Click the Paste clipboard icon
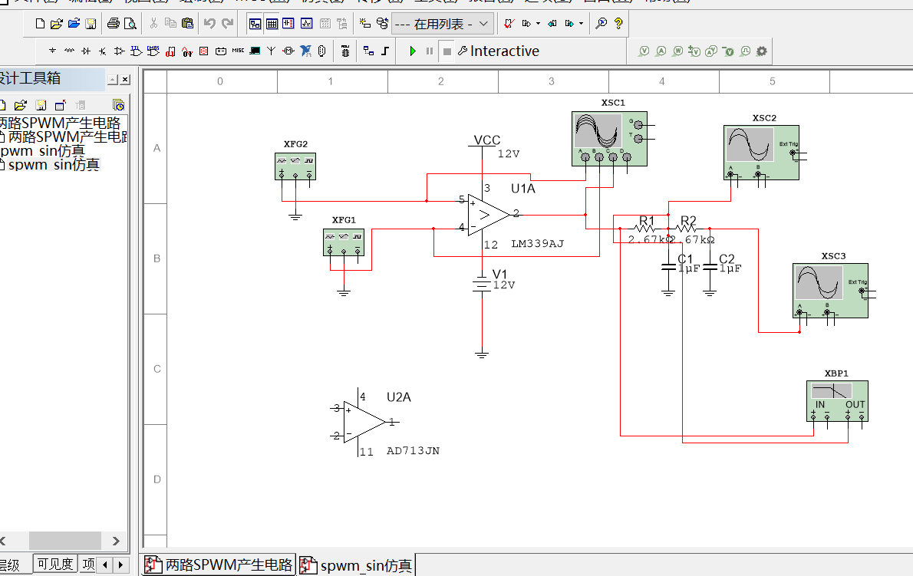Viewport: 913px width, 576px height. pos(187,24)
